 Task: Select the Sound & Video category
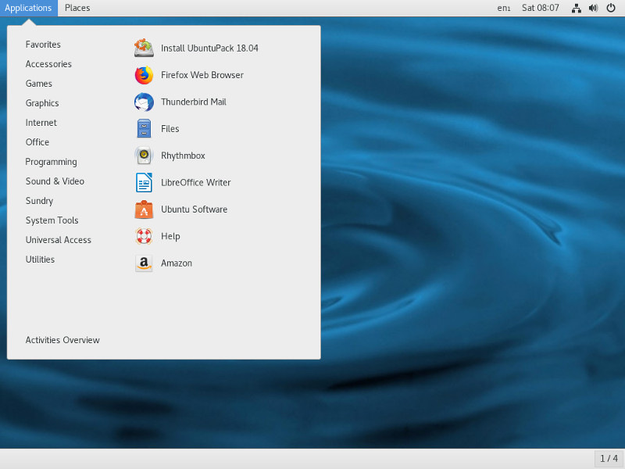coord(55,181)
